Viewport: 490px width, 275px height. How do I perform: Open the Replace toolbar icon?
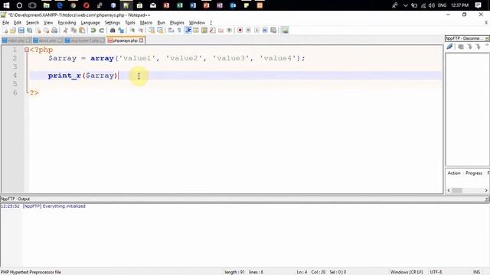tap(121, 31)
